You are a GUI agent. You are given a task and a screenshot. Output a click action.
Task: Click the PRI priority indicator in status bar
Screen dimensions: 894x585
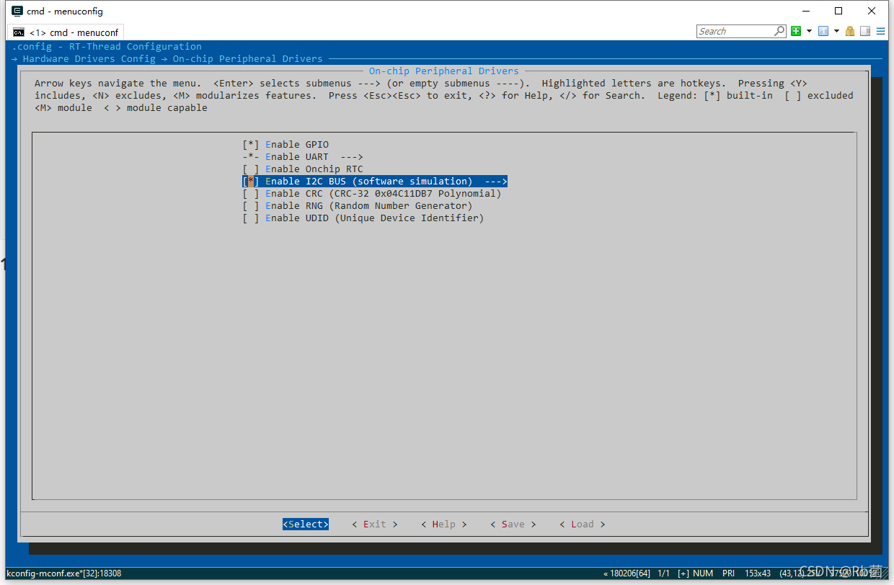(729, 573)
